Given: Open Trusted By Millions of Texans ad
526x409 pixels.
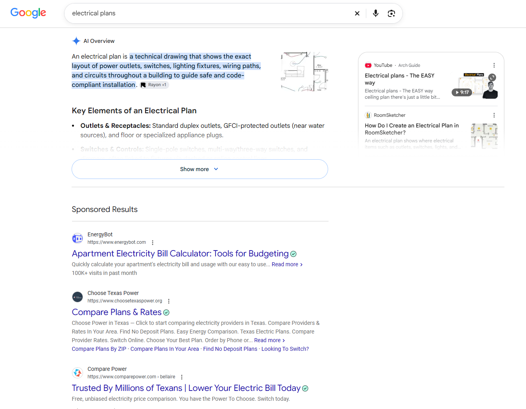Looking at the screenshot, I should (186, 388).
